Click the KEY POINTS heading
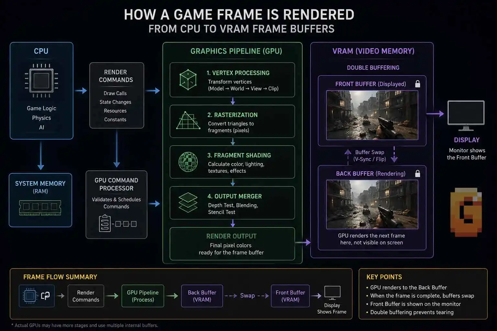This screenshot has height=331, width=497. [384, 277]
